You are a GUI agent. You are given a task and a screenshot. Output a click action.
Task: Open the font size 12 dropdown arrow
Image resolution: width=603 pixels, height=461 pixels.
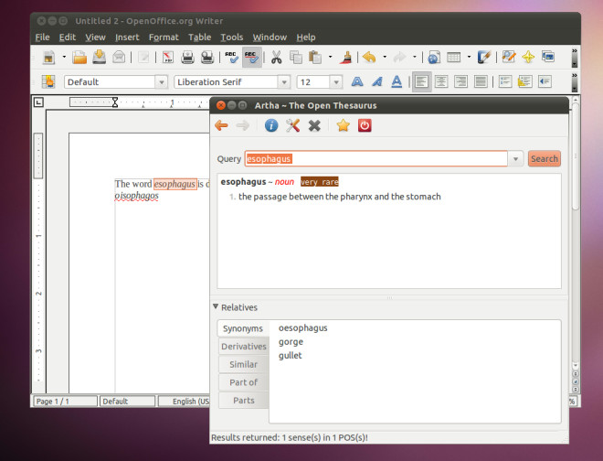click(336, 82)
